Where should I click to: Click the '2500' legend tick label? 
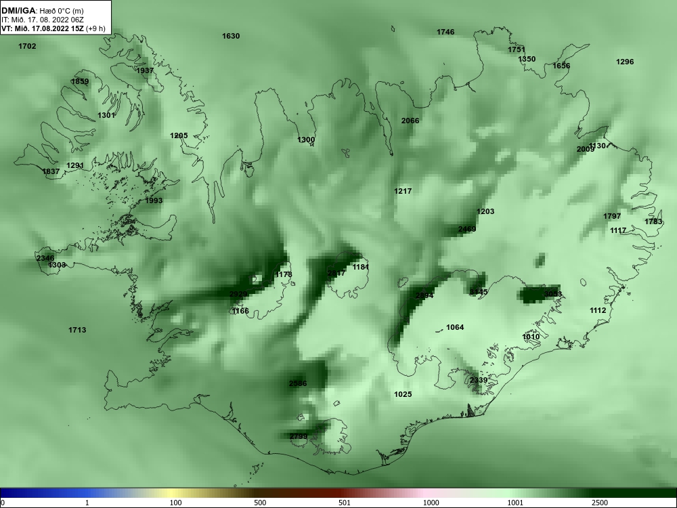tap(600, 503)
